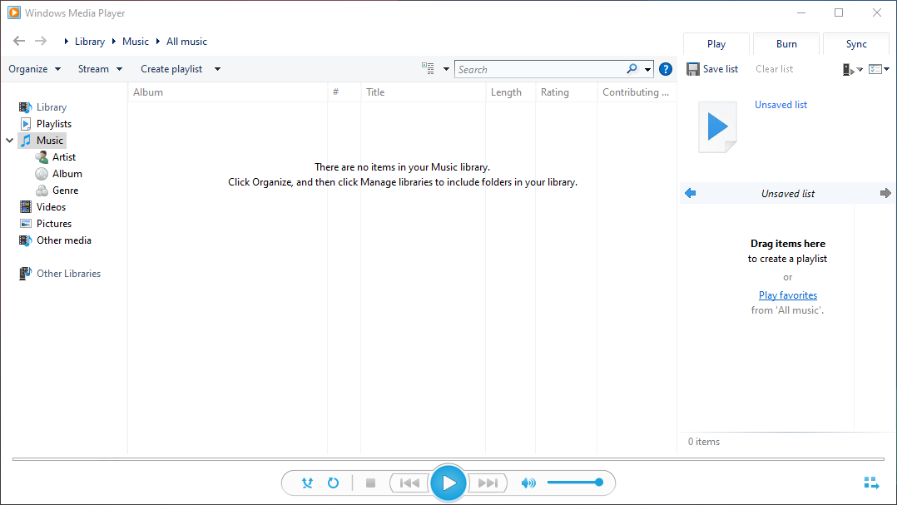The image size is (897, 505).
Task: Open the Stream menu
Action: [x=100, y=68]
